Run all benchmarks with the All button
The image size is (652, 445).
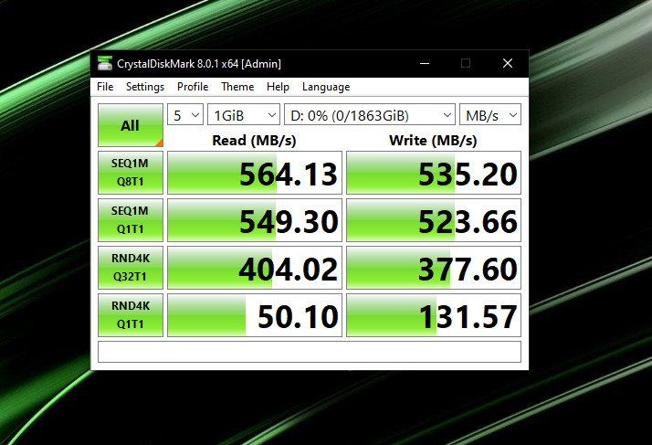coord(131,125)
